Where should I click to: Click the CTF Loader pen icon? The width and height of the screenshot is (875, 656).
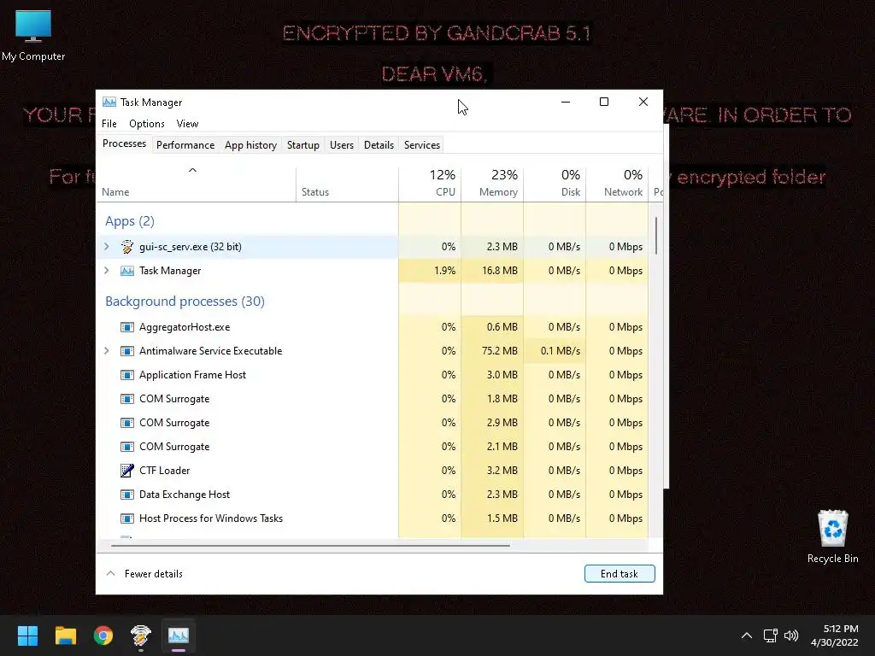(x=127, y=471)
